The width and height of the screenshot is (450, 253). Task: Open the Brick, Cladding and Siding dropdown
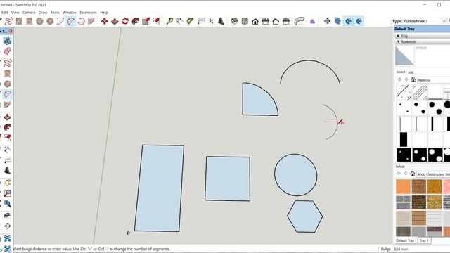pos(433,174)
